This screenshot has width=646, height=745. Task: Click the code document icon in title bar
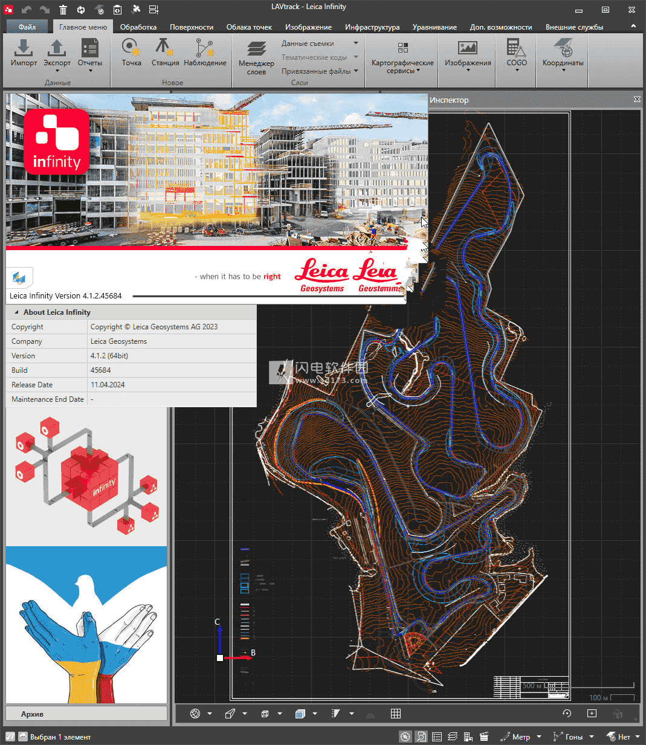pos(117,9)
